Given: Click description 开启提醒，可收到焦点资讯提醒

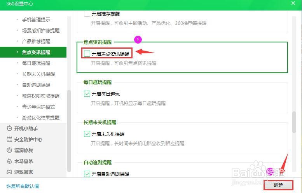Looking at the screenshot, I should (x=124, y=63).
